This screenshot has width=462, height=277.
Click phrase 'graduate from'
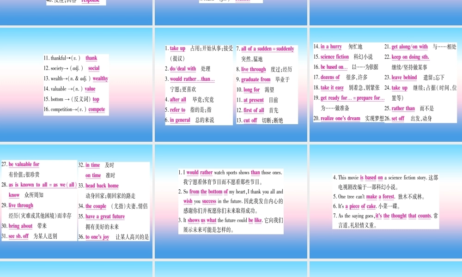[256, 79]
